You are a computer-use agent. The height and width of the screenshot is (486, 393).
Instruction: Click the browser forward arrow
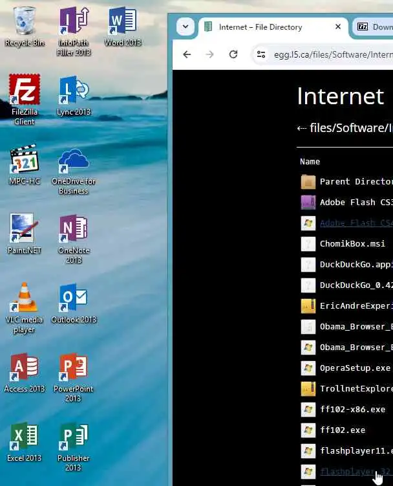209,54
